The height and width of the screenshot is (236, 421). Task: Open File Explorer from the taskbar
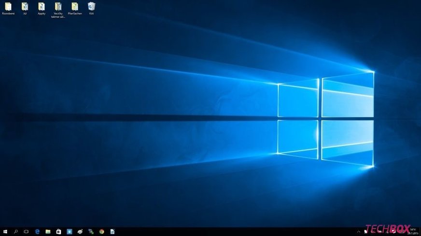point(48,232)
